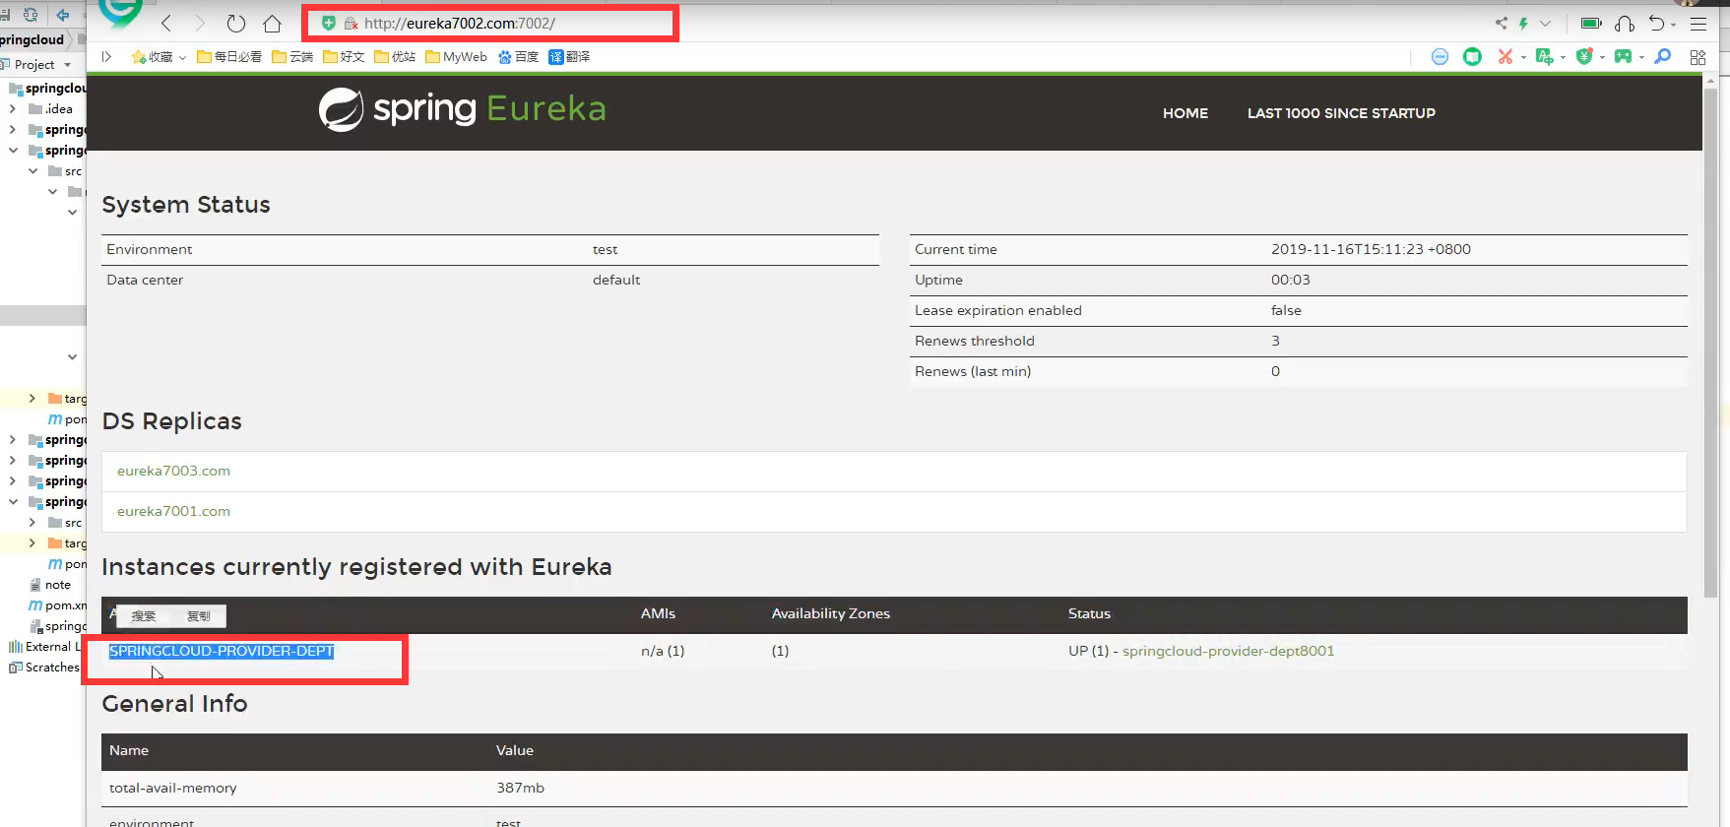Click the 复制 copy popup button
1730x827 pixels.
(x=199, y=616)
